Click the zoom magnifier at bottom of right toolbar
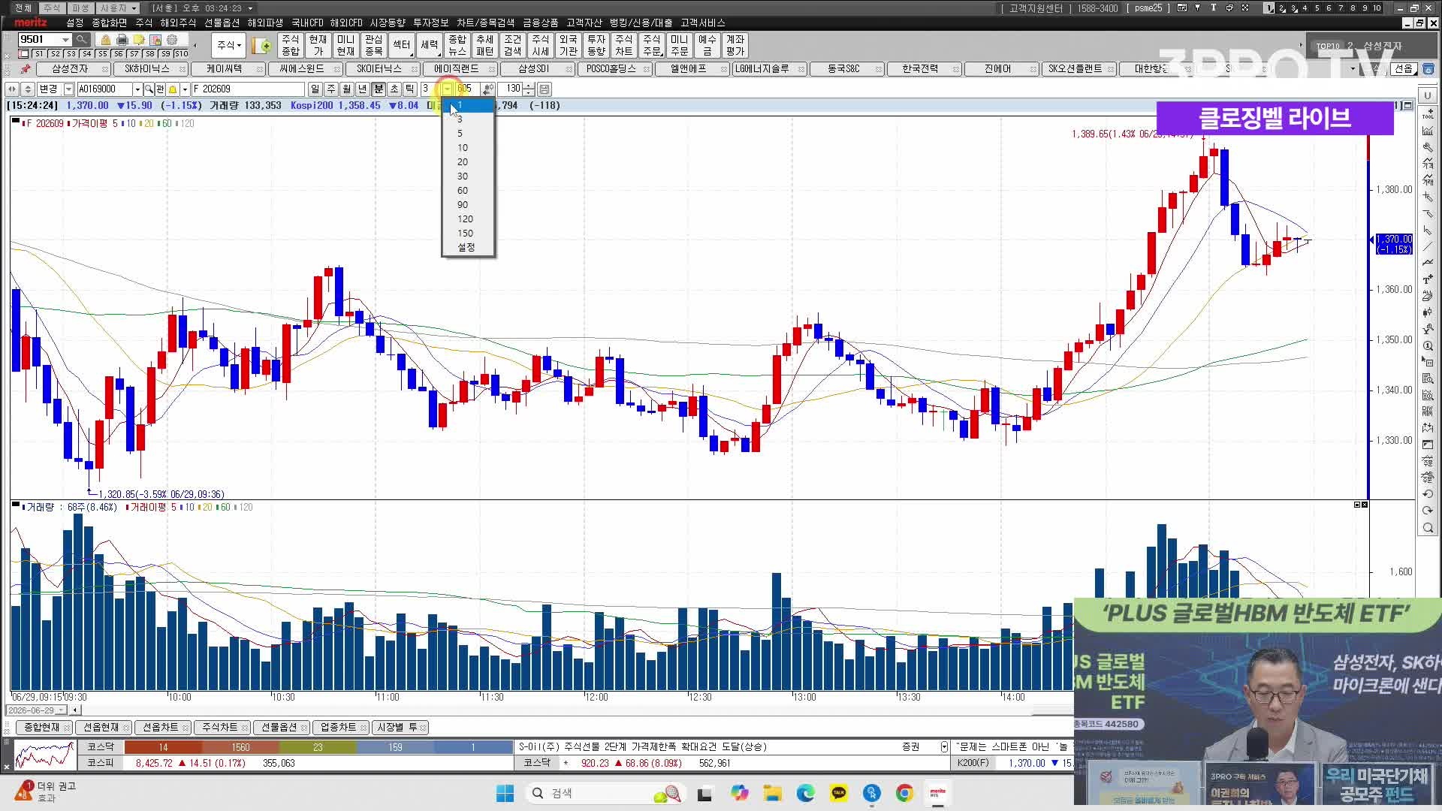Image resolution: width=1442 pixels, height=811 pixels. pyautogui.click(x=1428, y=528)
